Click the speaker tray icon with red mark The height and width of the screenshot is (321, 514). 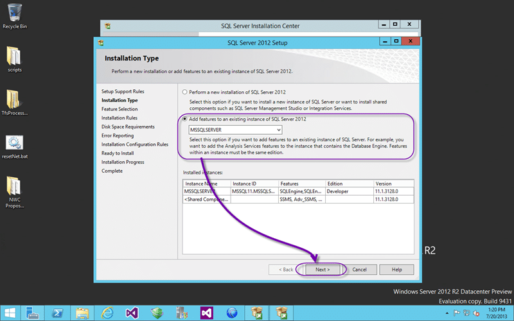(x=476, y=313)
